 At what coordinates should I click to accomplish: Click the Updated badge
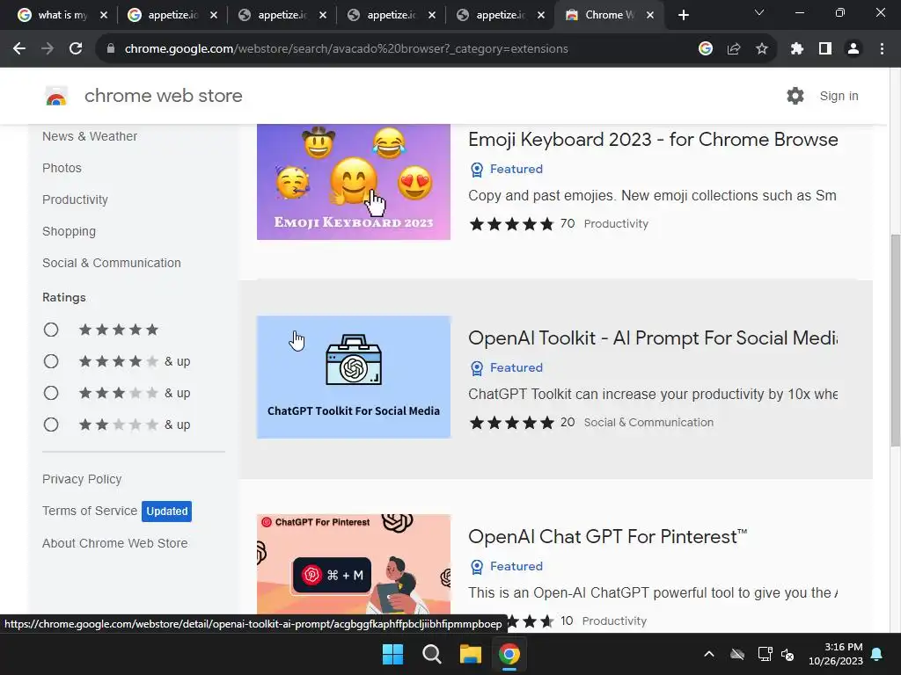click(x=166, y=512)
